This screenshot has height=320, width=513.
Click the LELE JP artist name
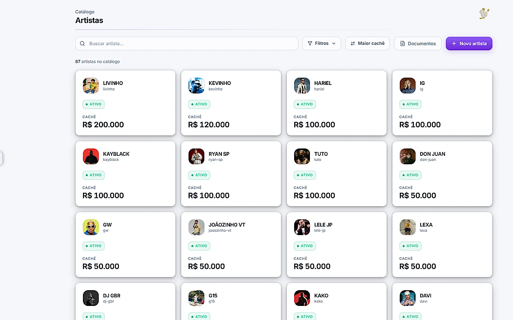click(323, 225)
